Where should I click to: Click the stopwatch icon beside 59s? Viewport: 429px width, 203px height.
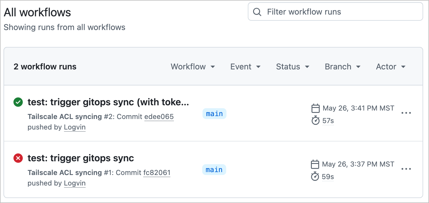tap(315, 176)
